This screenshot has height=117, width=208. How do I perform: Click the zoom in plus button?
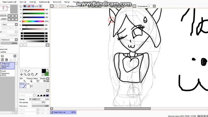[x=13, y=16]
